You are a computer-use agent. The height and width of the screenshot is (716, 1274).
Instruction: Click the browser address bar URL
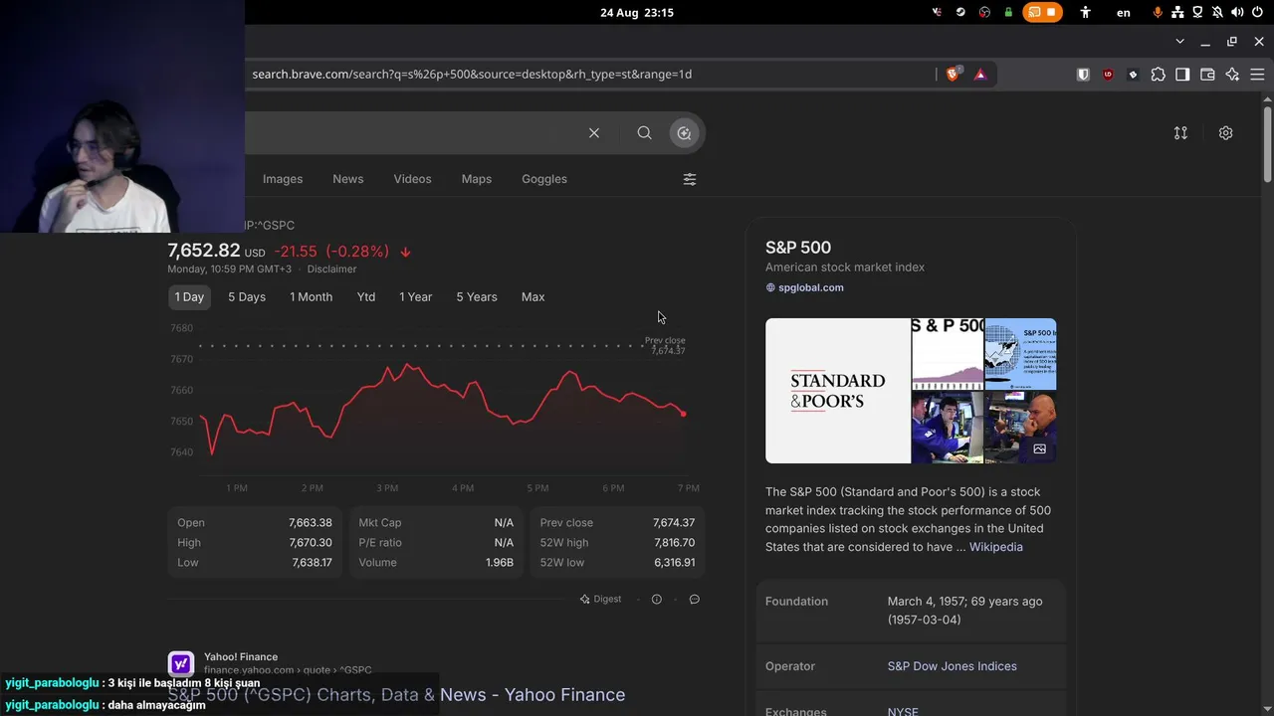tap(472, 75)
